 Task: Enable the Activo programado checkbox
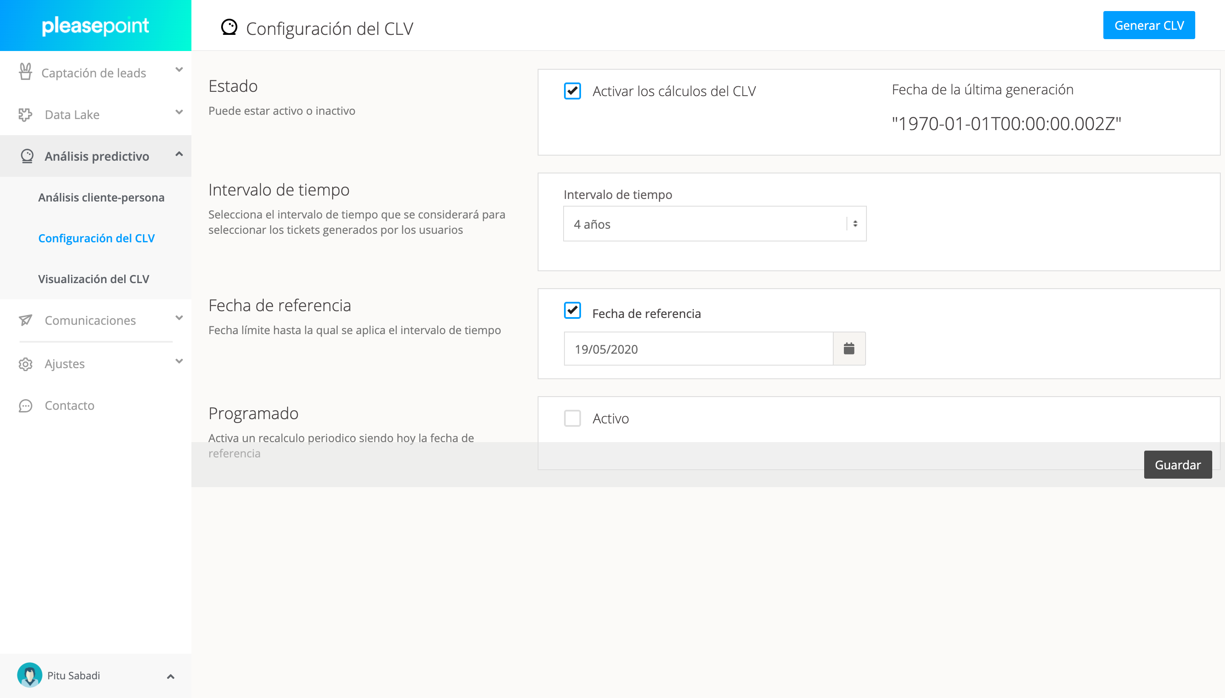(x=572, y=419)
